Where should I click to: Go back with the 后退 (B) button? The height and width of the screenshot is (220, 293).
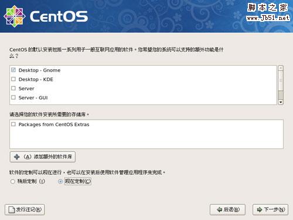(x=227, y=209)
